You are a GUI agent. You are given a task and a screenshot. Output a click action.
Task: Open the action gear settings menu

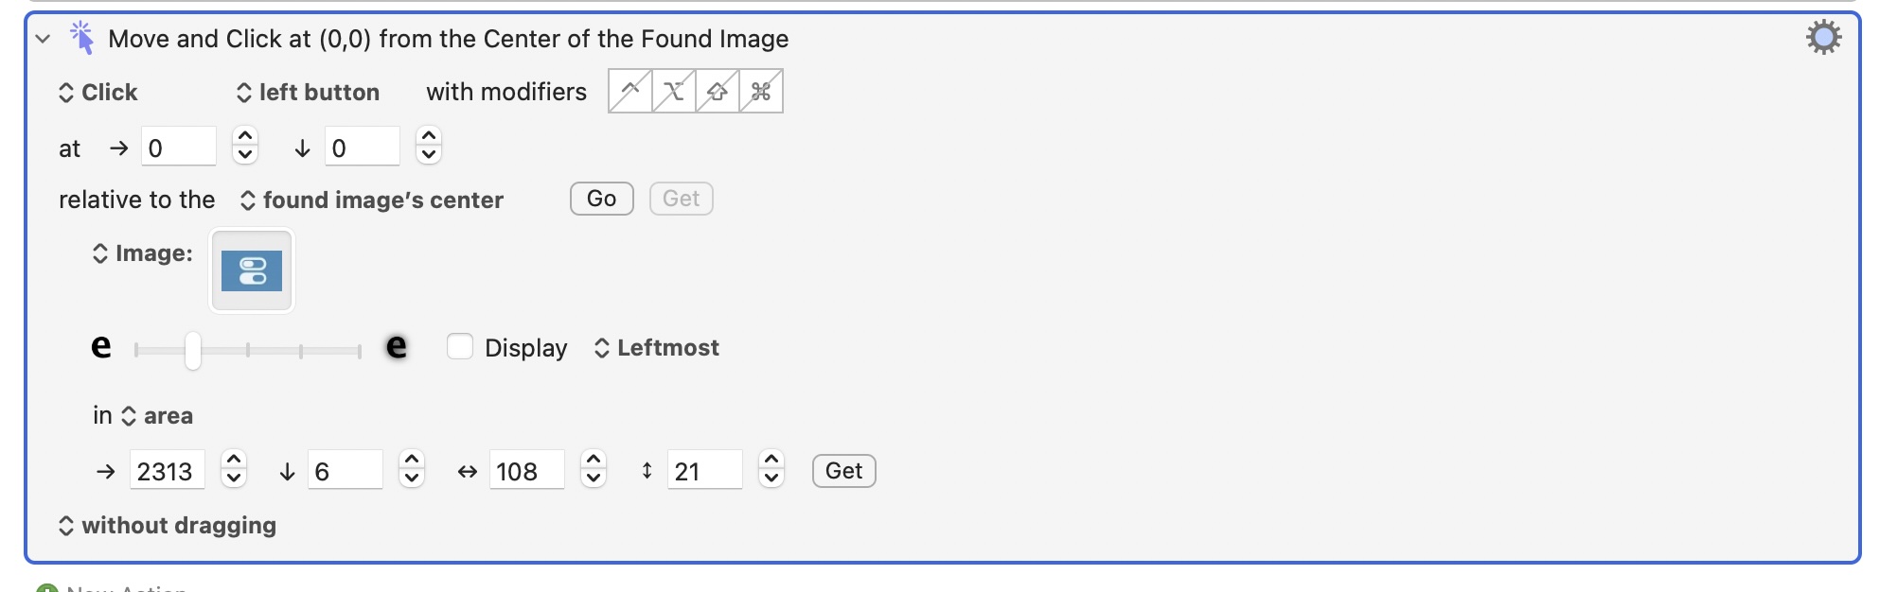1823,38
